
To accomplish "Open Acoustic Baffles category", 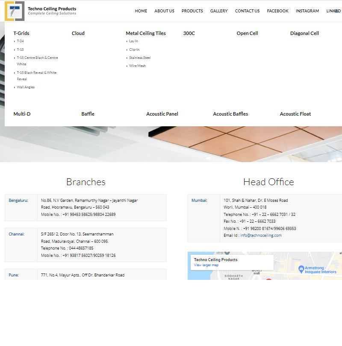I will click(230, 114).
